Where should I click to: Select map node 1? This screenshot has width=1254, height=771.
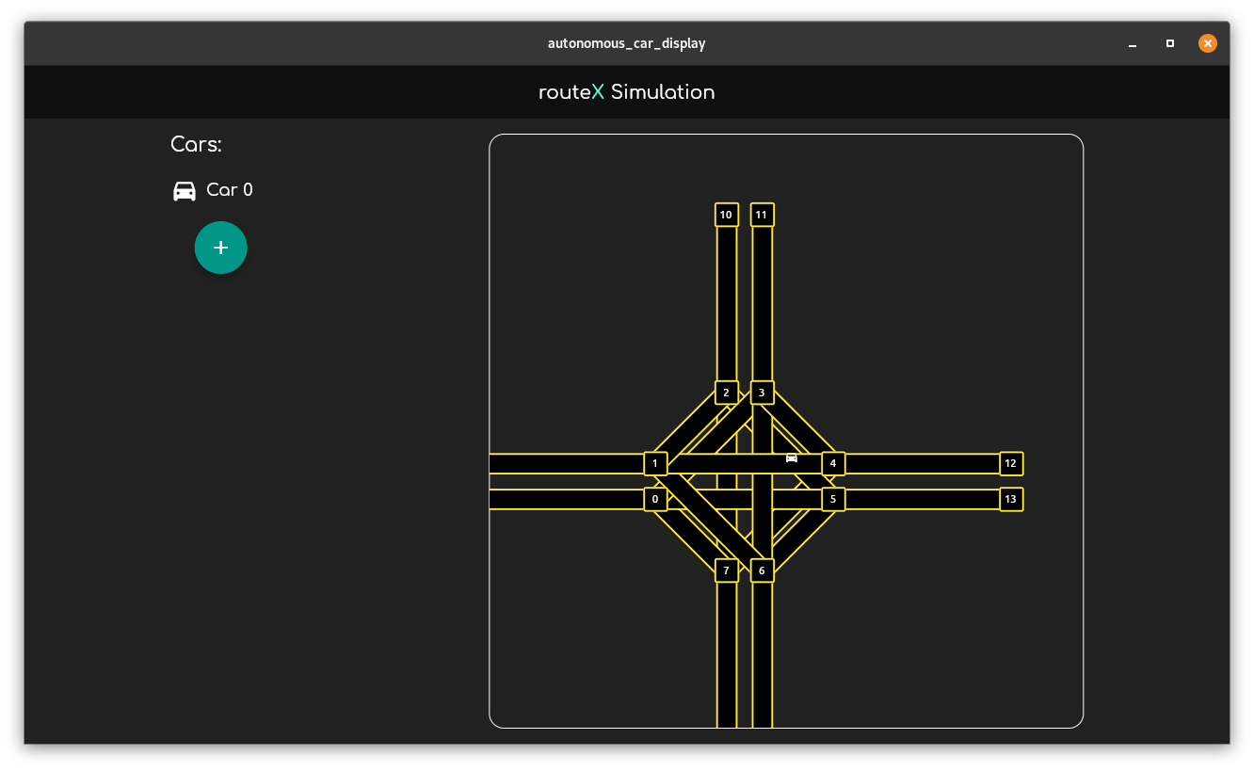pos(655,463)
